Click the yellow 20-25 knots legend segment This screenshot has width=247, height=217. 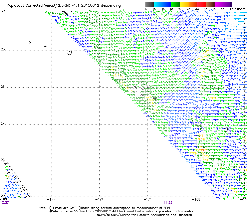coord(184,4)
